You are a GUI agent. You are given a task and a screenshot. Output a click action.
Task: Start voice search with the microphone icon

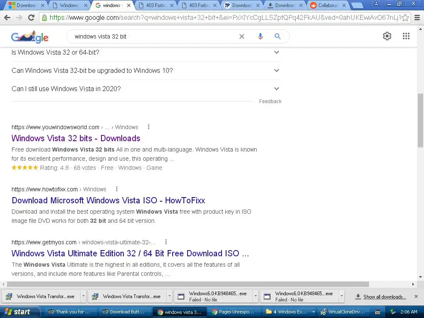260,36
